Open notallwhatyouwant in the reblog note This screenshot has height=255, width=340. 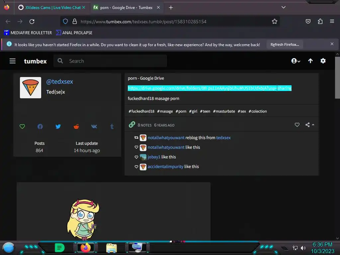point(166,137)
